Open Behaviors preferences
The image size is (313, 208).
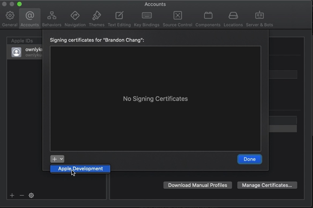[52, 19]
